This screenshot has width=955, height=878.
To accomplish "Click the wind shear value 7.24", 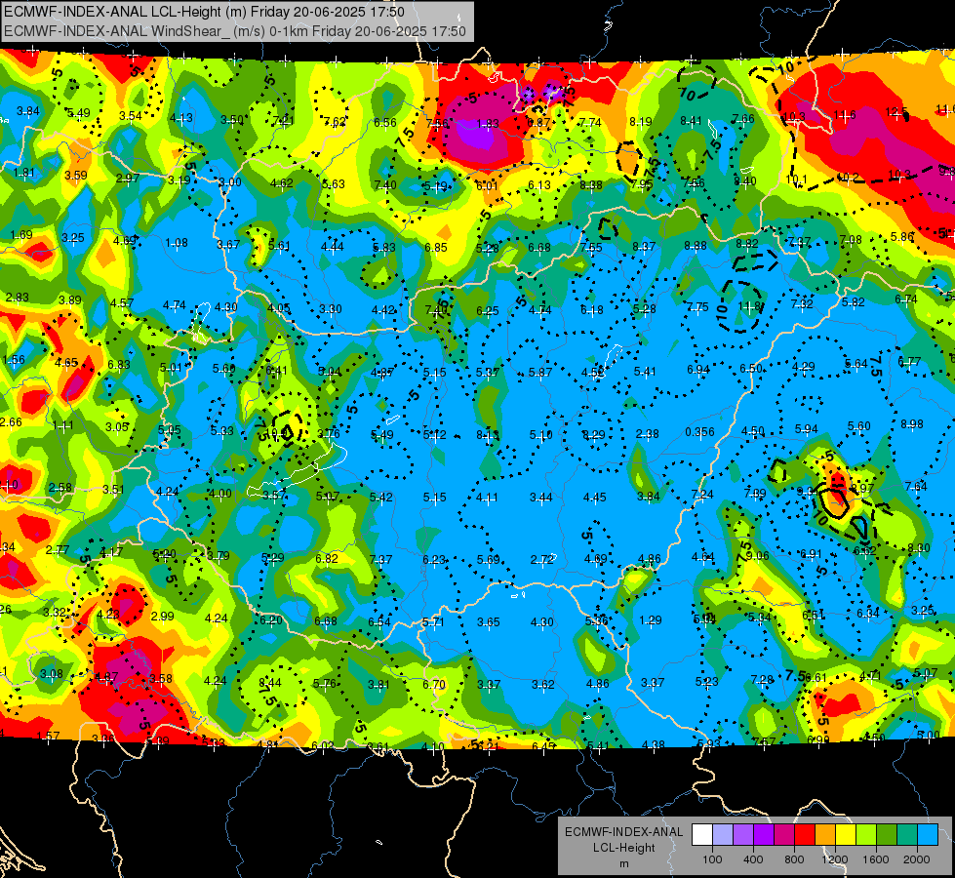I will point(701,495).
